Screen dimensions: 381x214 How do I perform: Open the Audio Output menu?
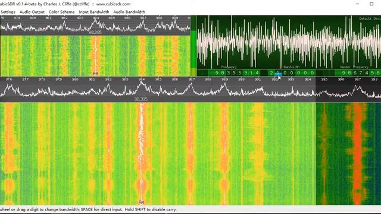[32, 12]
